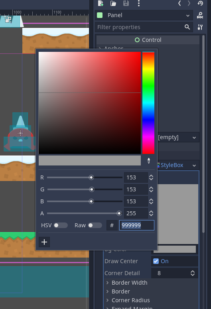Open the Panel node selector dropdown
The image size is (211, 309).
(144, 15)
